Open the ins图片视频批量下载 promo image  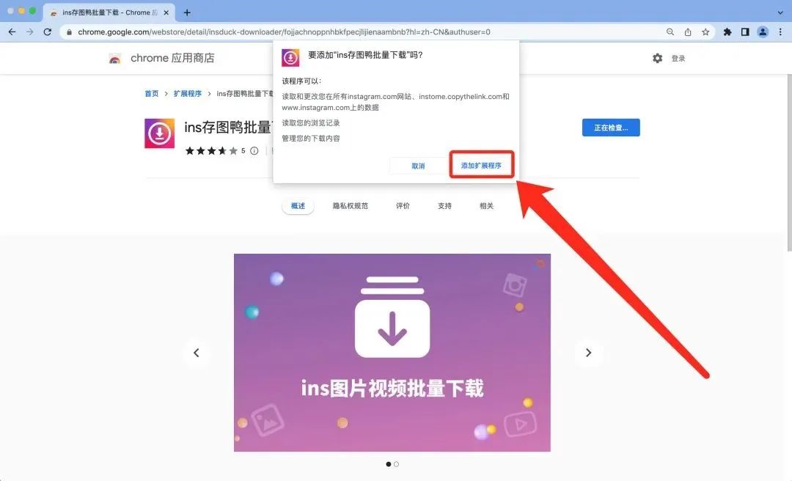pyautogui.click(x=392, y=353)
